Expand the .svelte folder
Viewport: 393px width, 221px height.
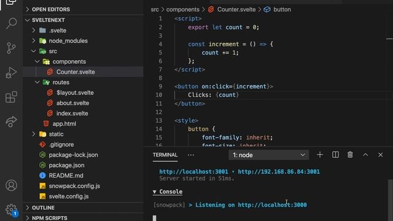(x=34, y=30)
